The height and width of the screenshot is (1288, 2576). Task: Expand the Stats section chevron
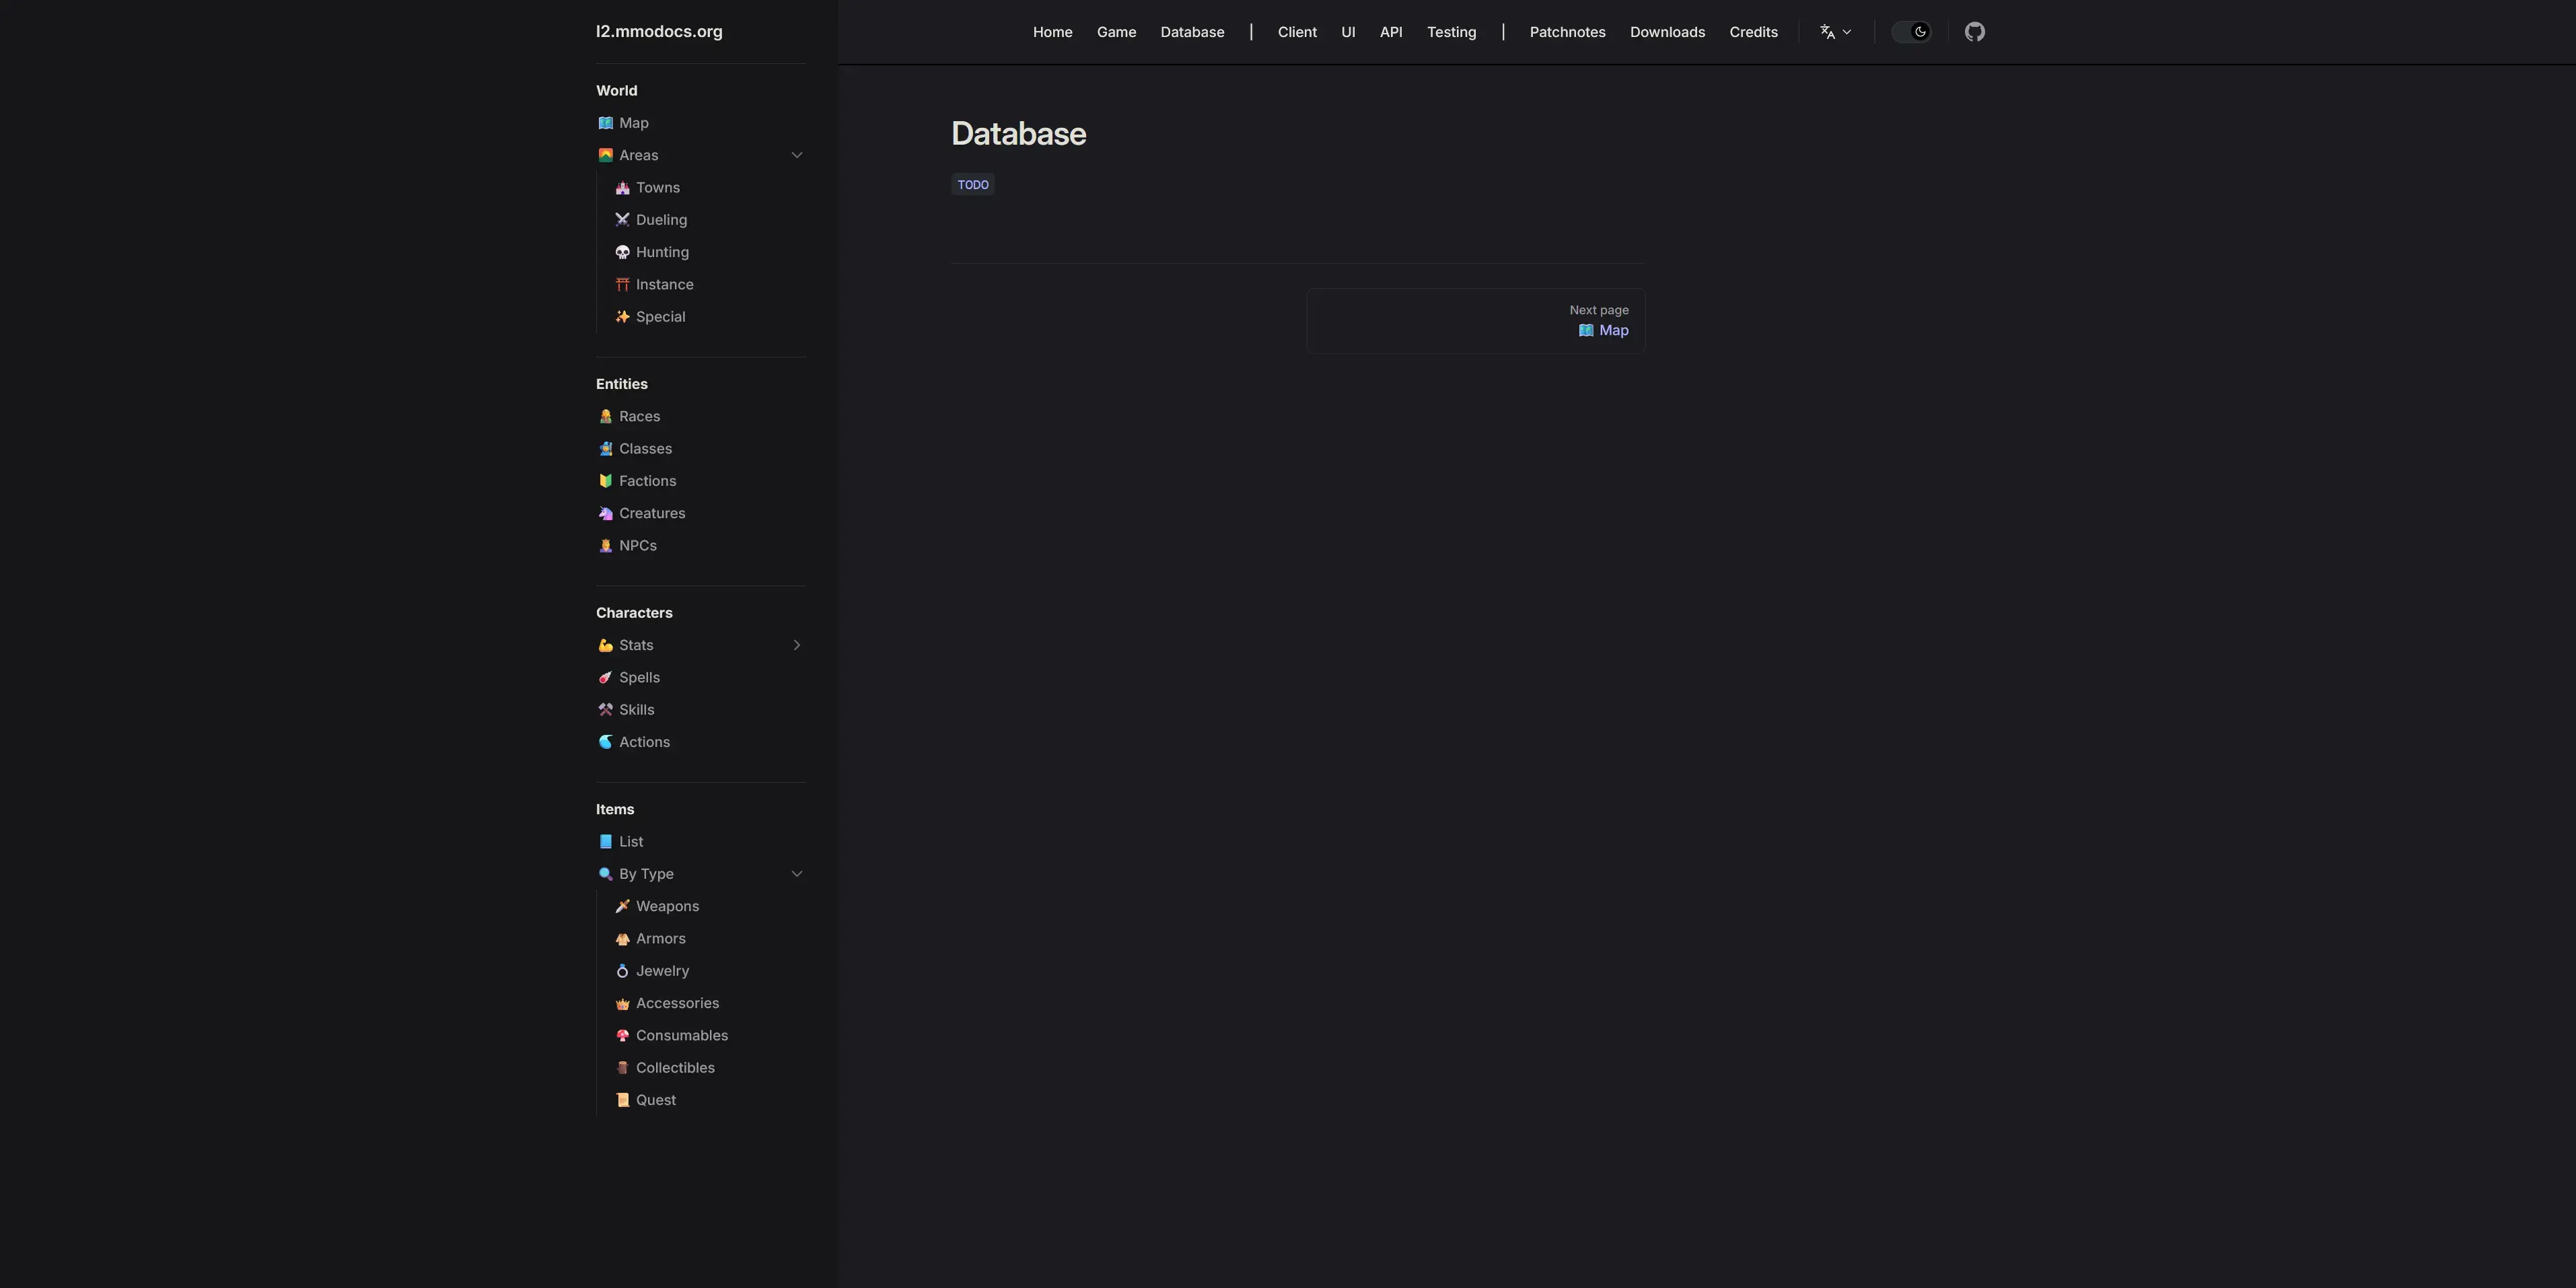tap(797, 645)
